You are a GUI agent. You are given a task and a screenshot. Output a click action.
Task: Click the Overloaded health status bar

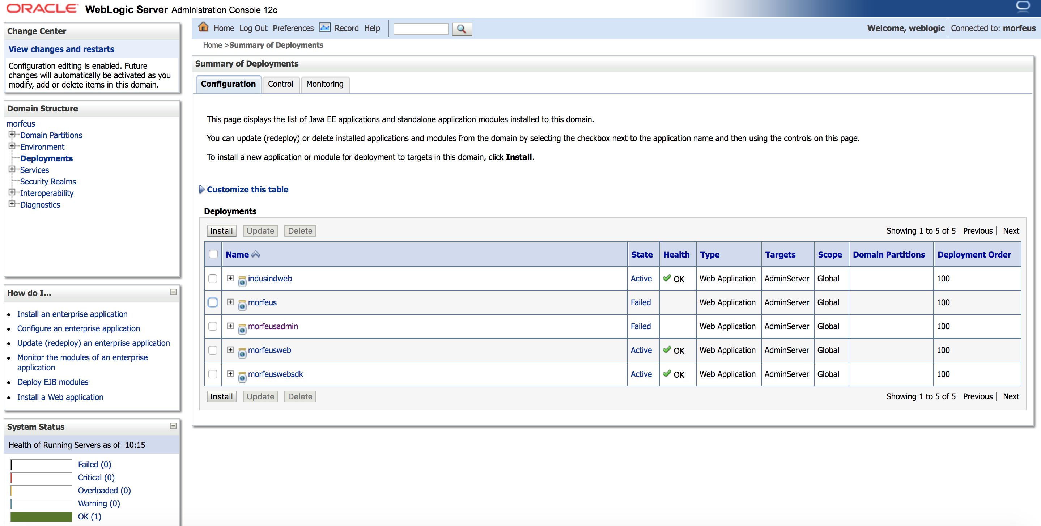(41, 491)
